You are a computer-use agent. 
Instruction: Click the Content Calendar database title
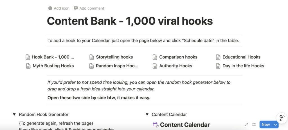185,125
